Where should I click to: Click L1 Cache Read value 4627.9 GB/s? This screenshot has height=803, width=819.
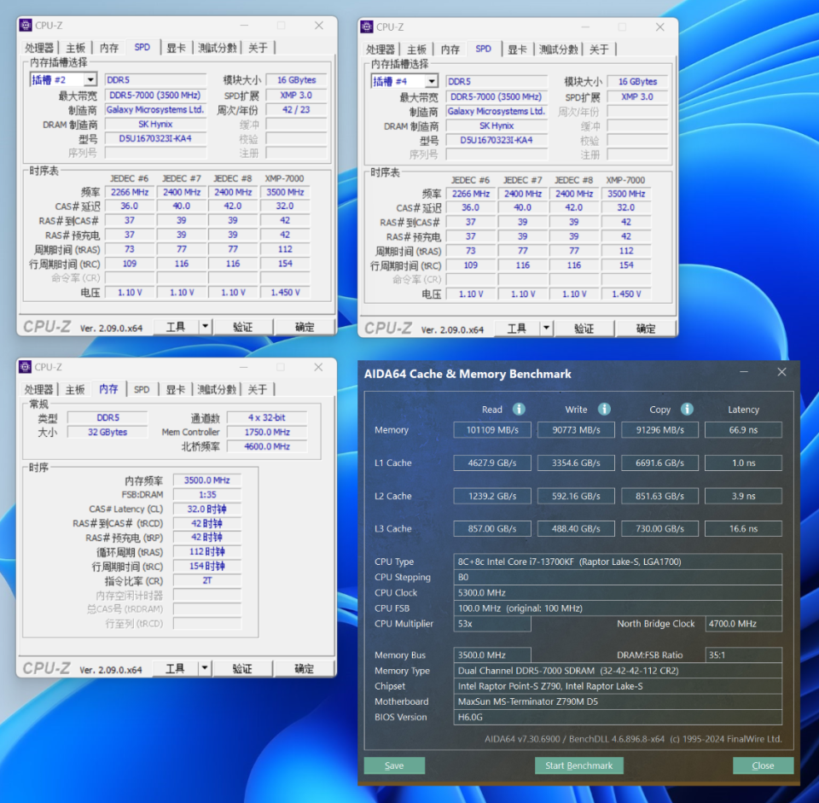point(492,463)
